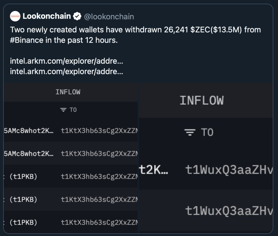Click the topmost t1KtX3hb63sCg2XxZZN address

(x=99, y=131)
